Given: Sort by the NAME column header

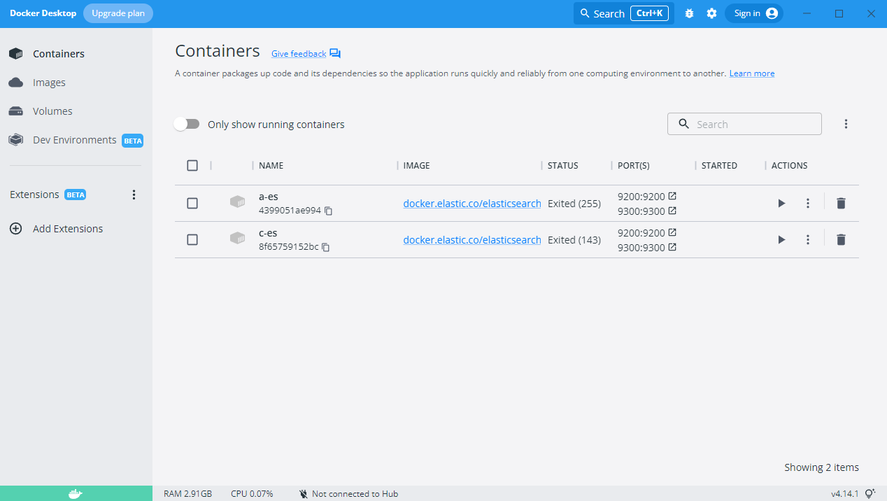Looking at the screenshot, I should (271, 166).
